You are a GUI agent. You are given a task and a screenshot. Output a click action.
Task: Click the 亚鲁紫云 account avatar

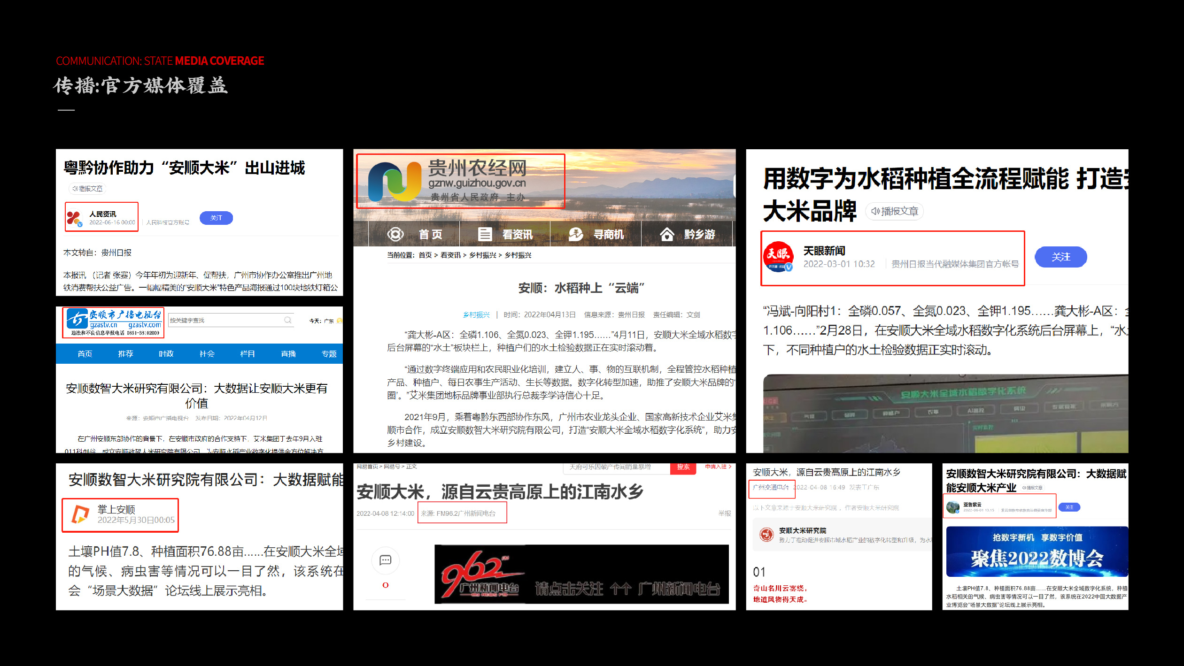[x=952, y=507]
